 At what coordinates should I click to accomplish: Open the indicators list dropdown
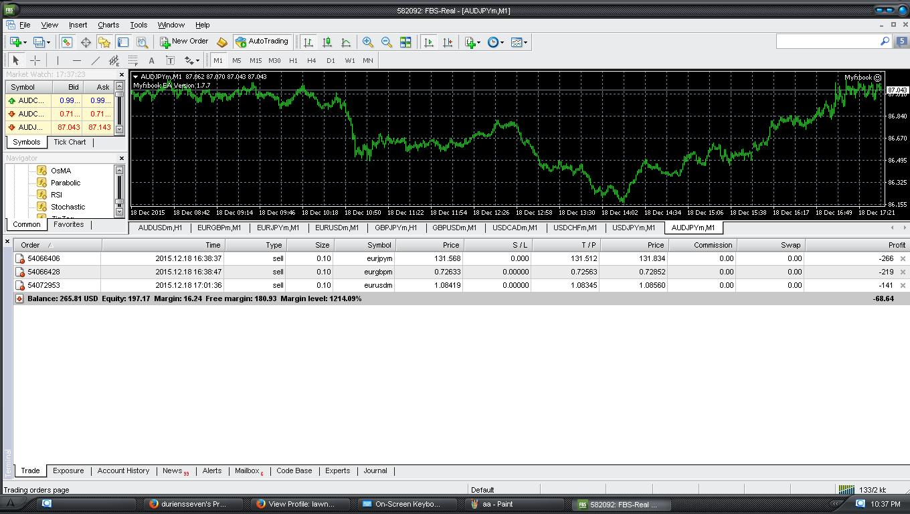472,42
